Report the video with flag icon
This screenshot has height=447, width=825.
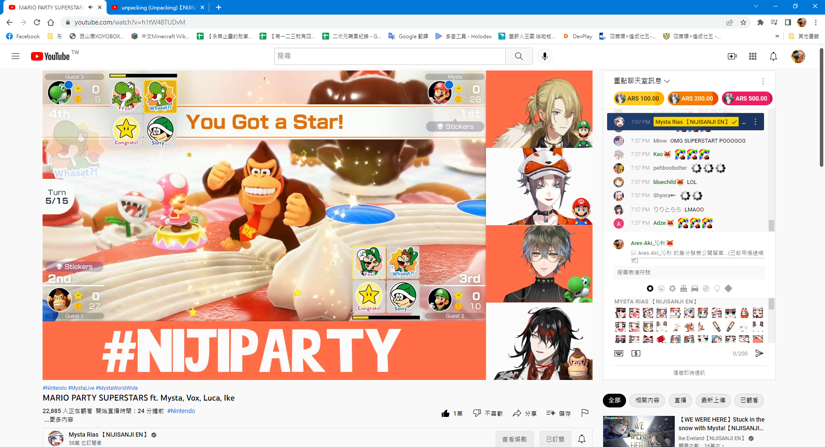585,413
